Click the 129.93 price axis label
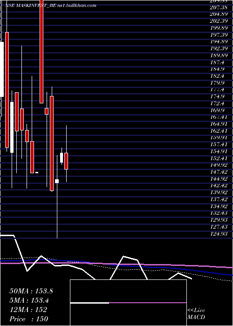The width and height of the screenshot is (233, 326). [x=219, y=220]
